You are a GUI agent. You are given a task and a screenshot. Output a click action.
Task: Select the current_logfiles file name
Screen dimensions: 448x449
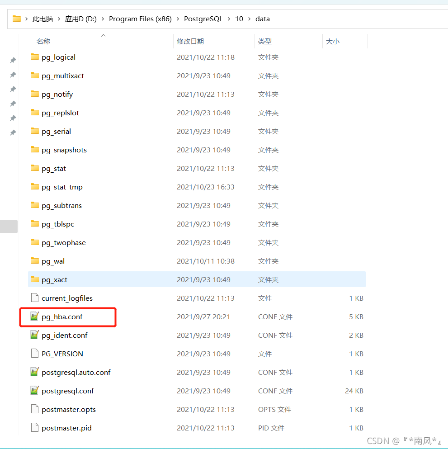[67, 298]
